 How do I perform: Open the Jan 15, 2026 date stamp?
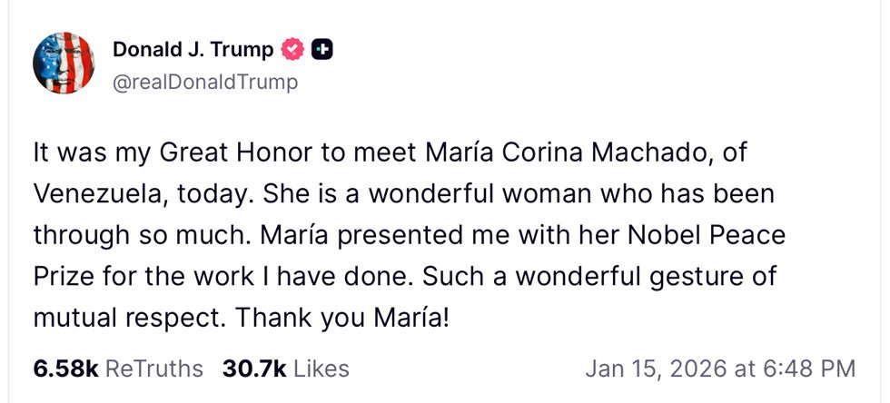667,369
